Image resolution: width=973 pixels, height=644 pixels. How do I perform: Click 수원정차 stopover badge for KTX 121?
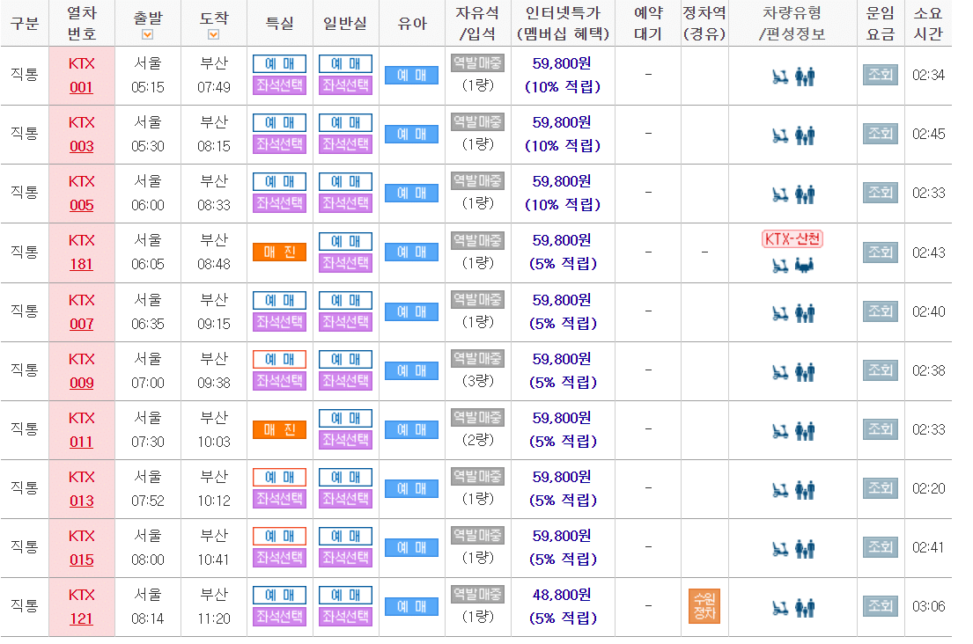point(704,606)
